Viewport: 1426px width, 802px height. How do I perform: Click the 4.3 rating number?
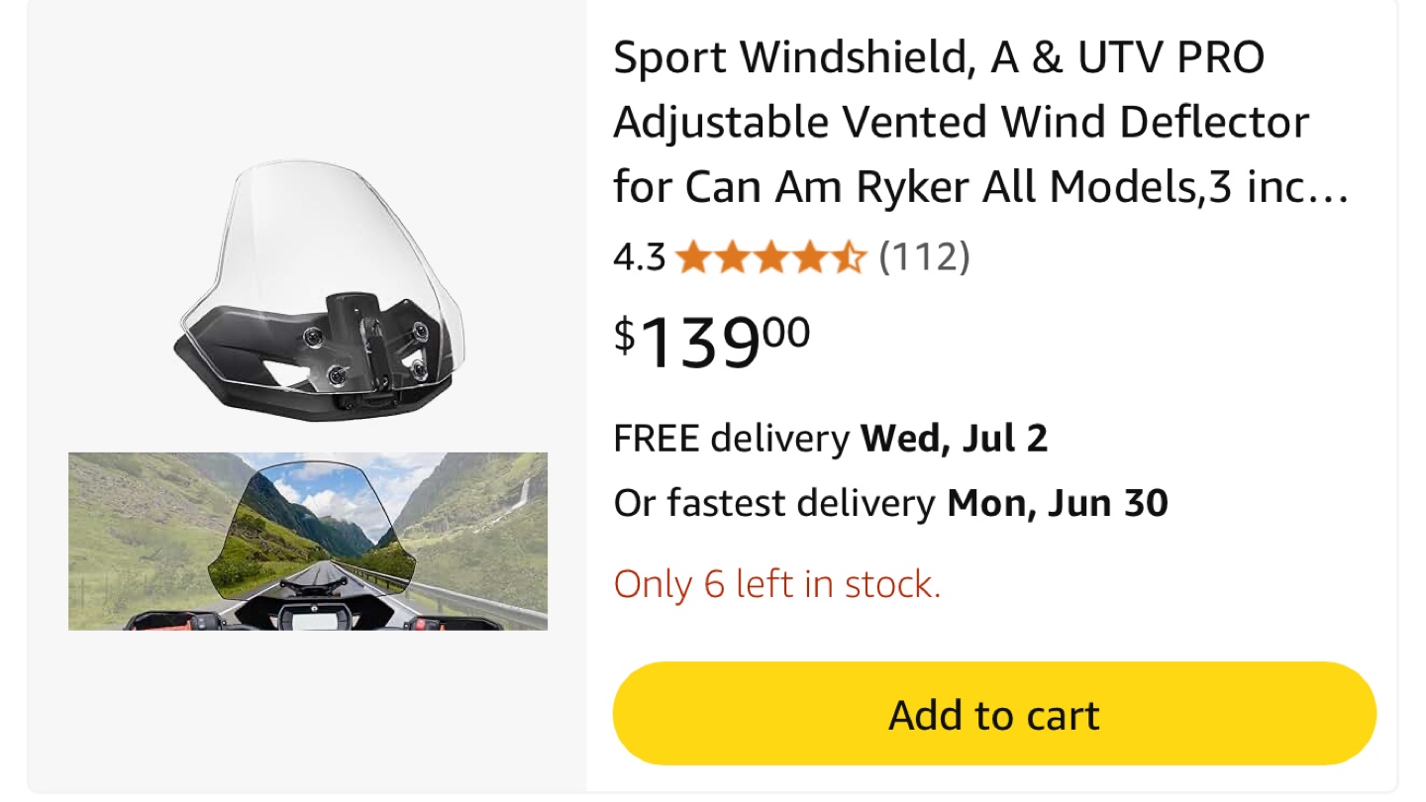[x=639, y=258]
